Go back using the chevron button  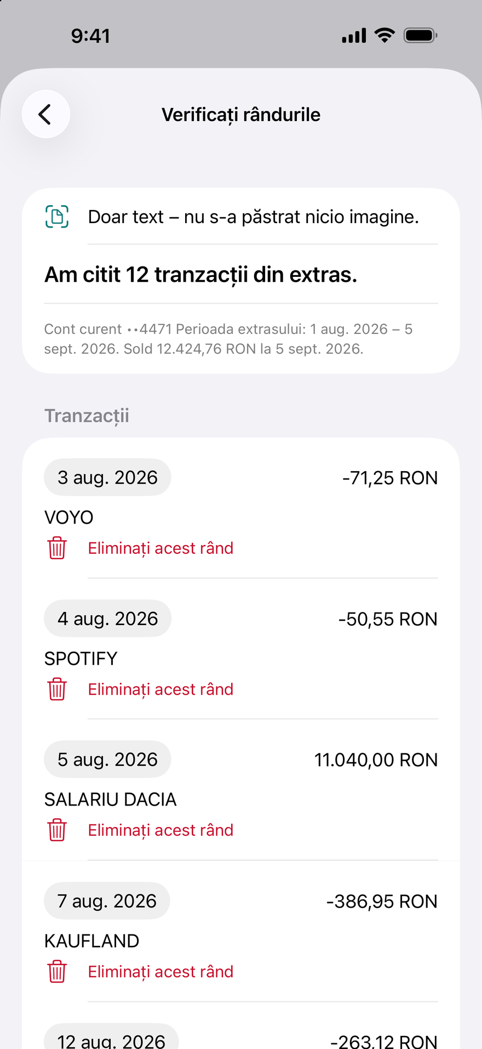46,114
